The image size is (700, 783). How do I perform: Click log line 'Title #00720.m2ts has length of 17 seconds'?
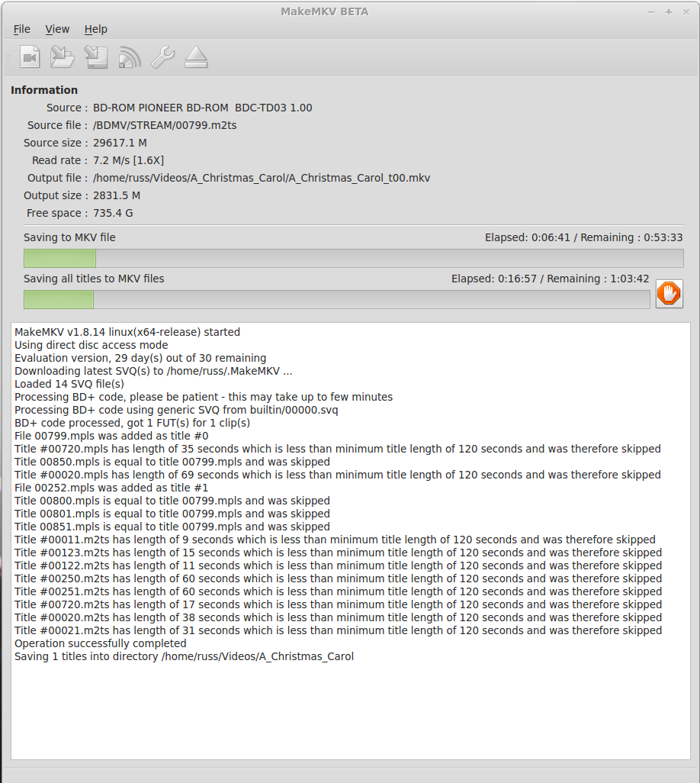pyautogui.click(x=339, y=604)
